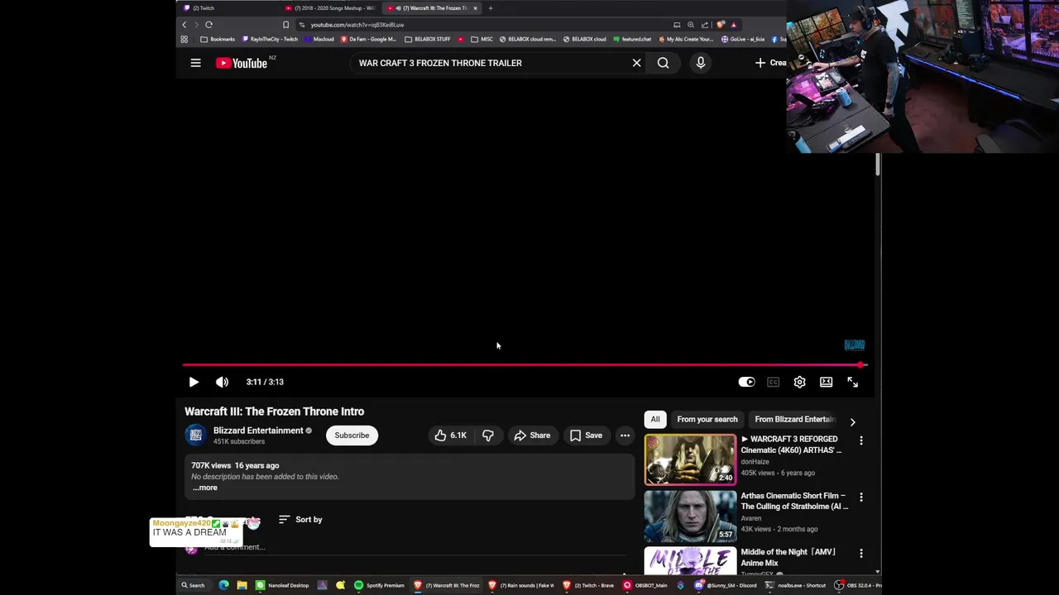Open Spotify Premium from taskbar
Image resolution: width=1059 pixels, height=595 pixels.
coord(380,585)
